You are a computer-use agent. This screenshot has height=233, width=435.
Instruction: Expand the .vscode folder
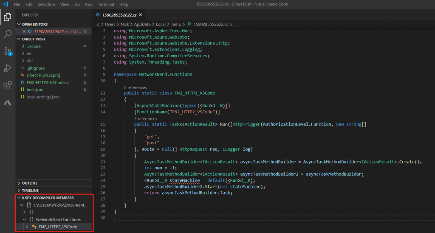click(x=23, y=46)
